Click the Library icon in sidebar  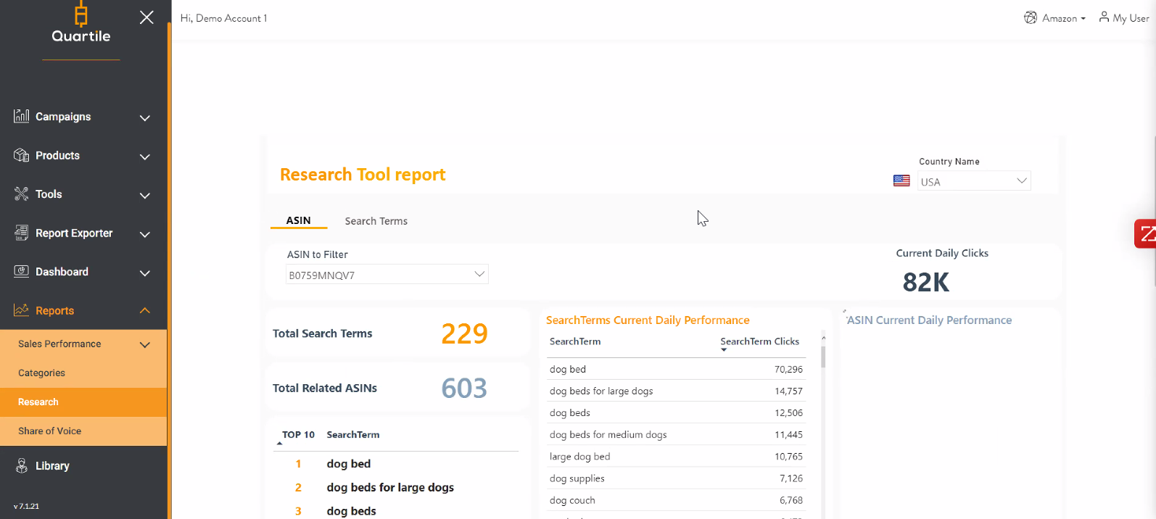coord(22,465)
